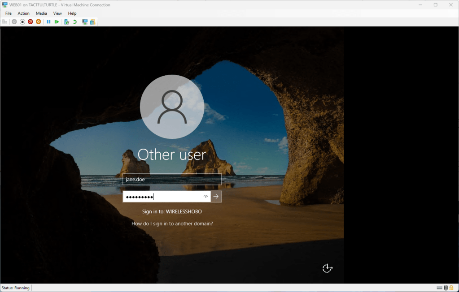
Task: Pause the virtual machine
Action: [48, 22]
